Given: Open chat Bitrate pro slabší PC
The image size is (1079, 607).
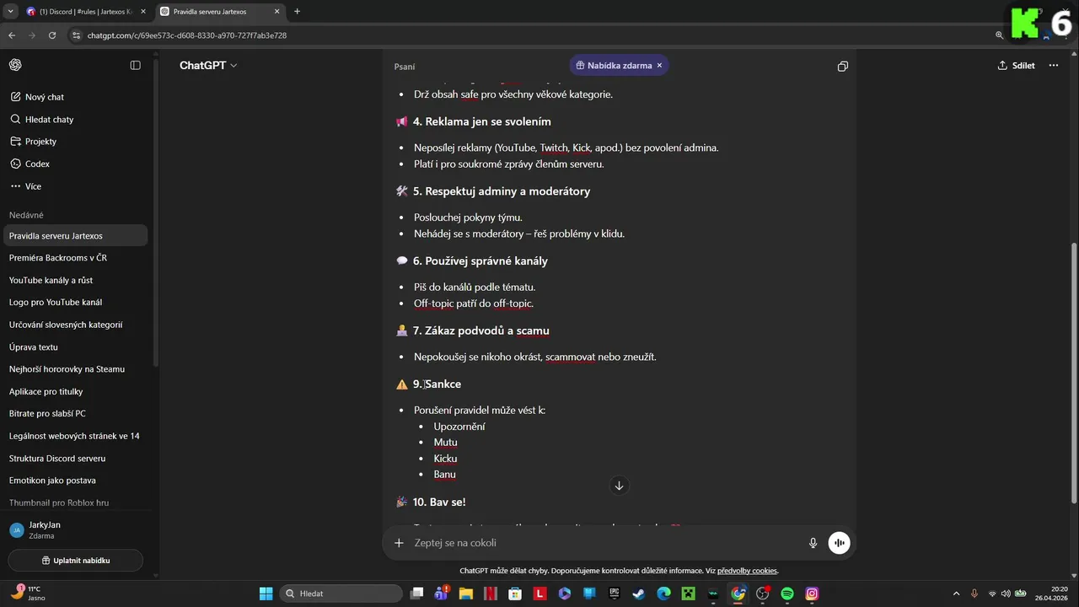Looking at the screenshot, I should (76, 413).
